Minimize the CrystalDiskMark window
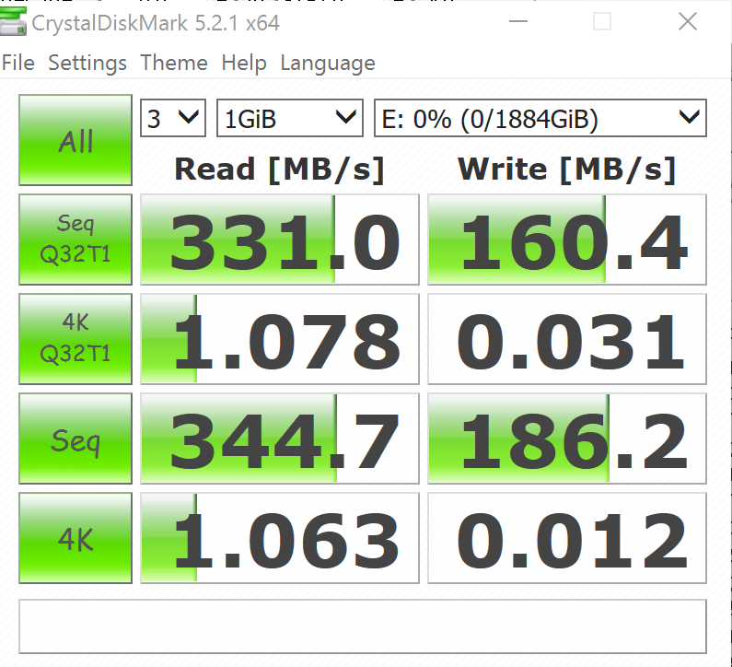This screenshot has width=732, height=667. [x=518, y=21]
